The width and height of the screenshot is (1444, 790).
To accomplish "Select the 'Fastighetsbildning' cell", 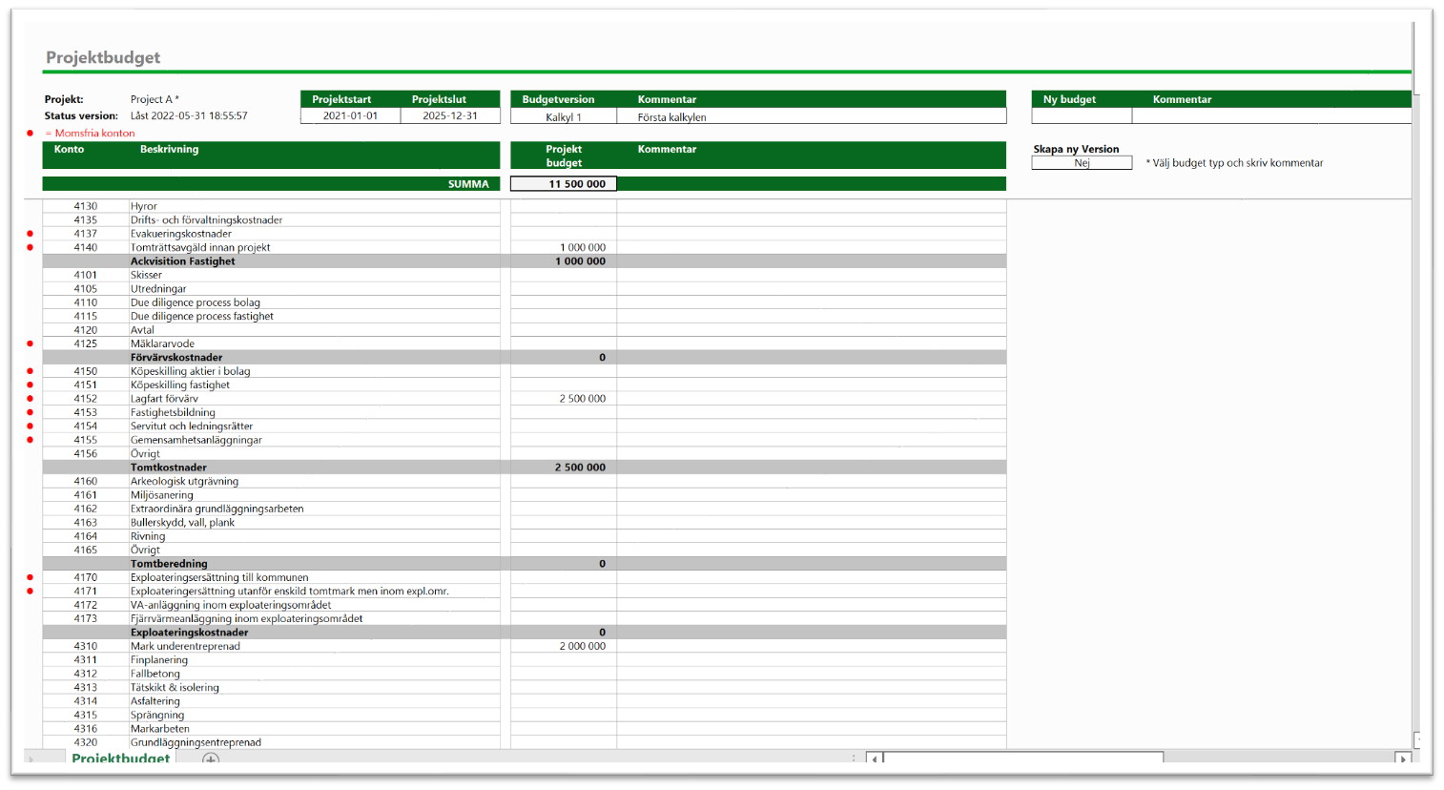I will pos(315,413).
